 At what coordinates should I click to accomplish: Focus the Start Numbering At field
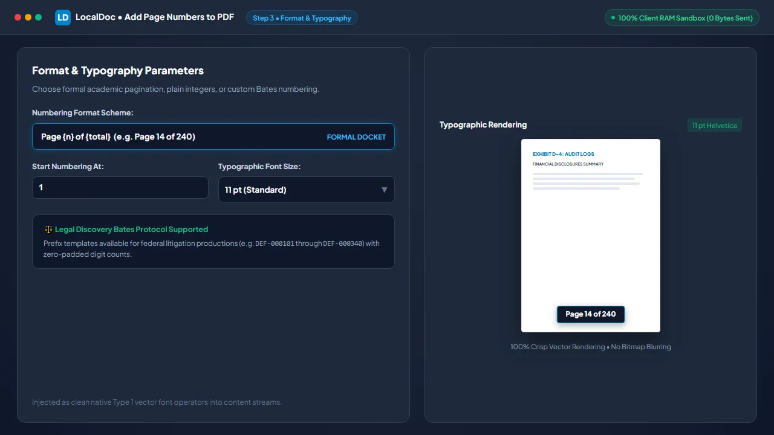(120, 187)
